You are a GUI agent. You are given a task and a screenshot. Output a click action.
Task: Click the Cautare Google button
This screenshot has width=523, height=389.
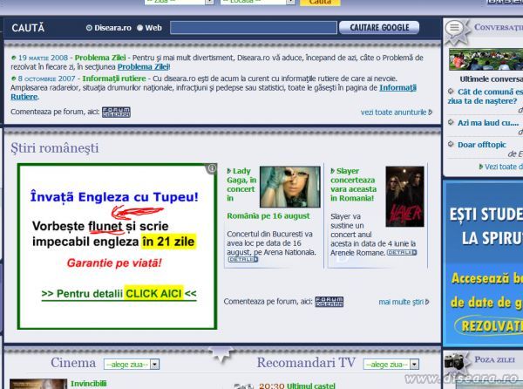click(379, 28)
